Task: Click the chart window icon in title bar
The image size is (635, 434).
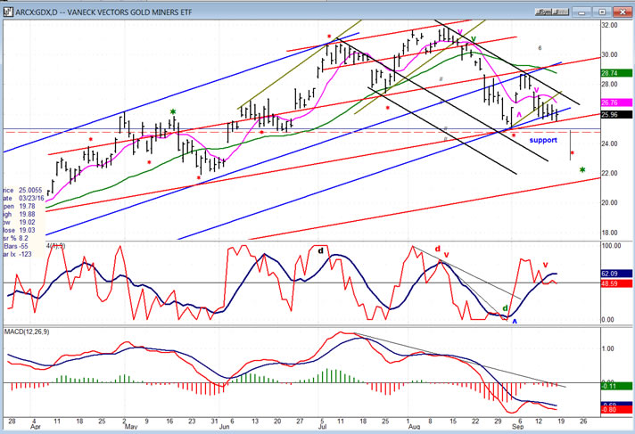Action: click(x=8, y=12)
